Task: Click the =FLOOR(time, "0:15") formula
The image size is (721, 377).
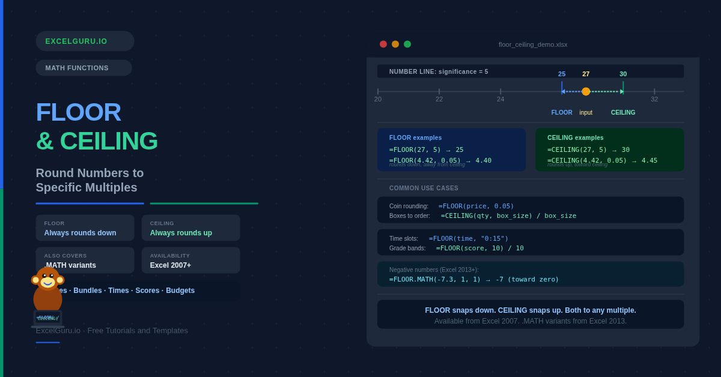Action: 468,239
